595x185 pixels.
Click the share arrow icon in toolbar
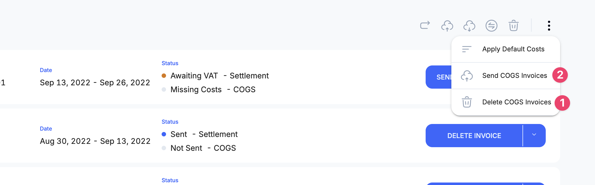point(425,25)
